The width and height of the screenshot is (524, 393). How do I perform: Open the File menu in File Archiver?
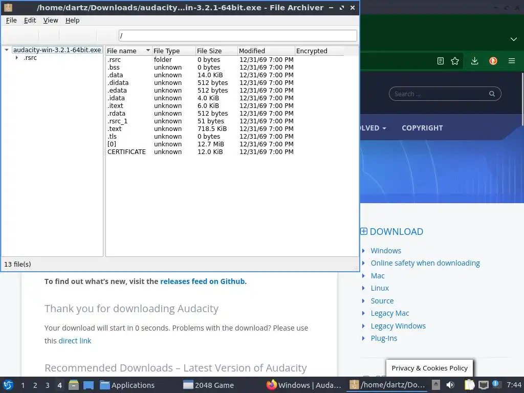coord(11,20)
